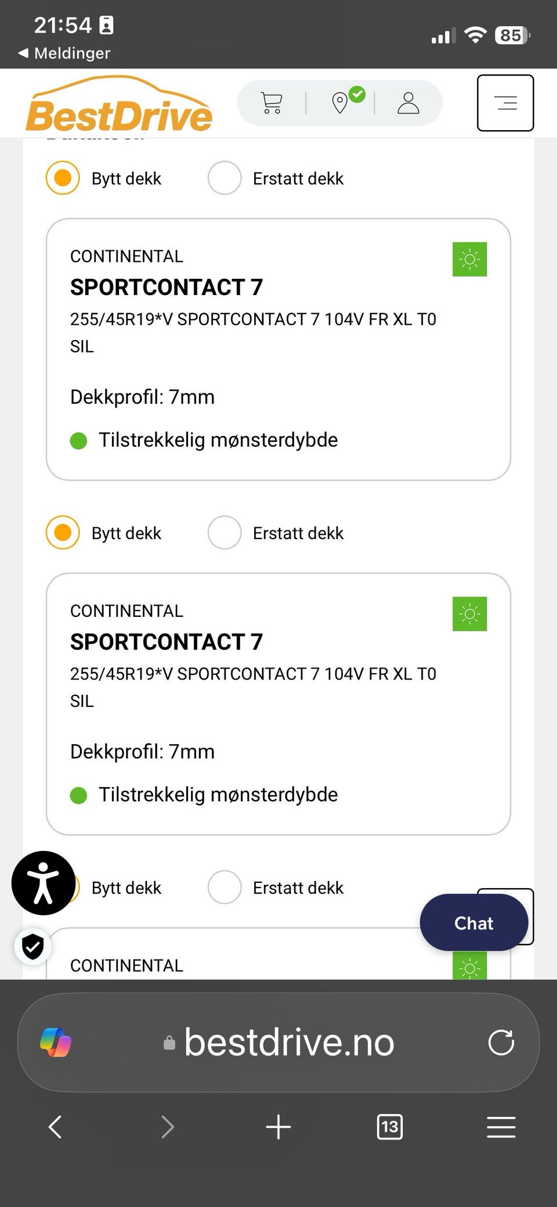The height and width of the screenshot is (1207, 557).
Task: Open the accessibility options widget
Action: click(44, 883)
